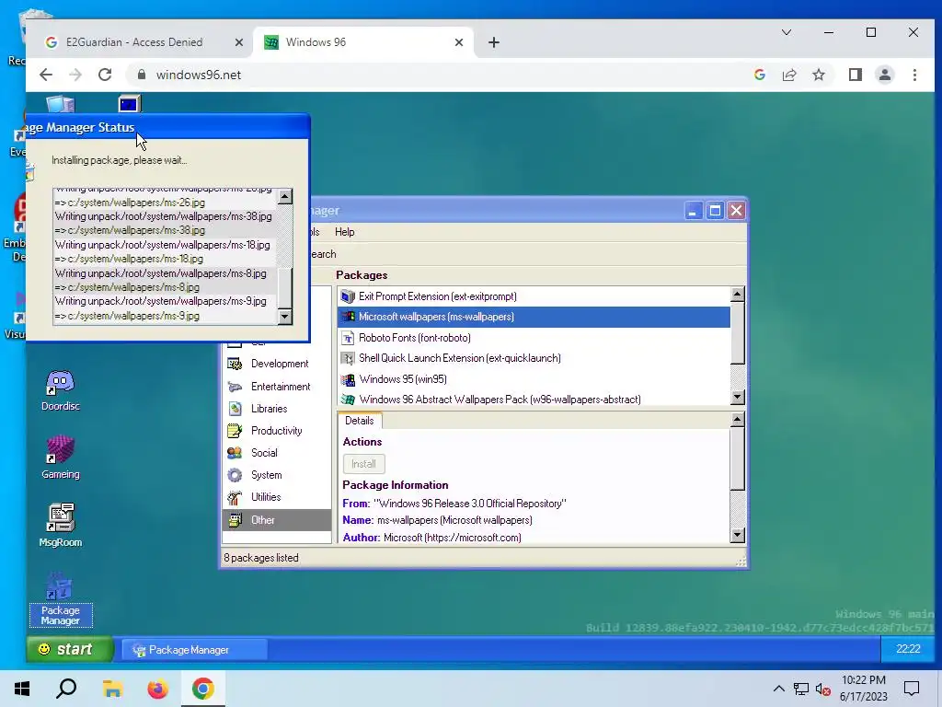Open the Help menu in Package Manager
Screen dimensions: 942x707
coord(344,232)
